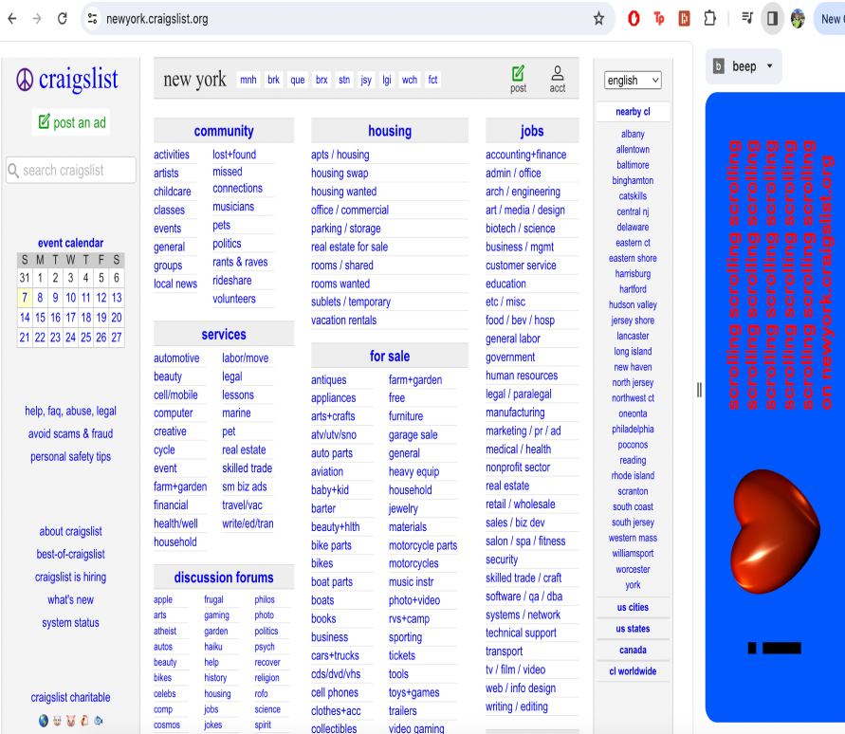Click the red heart image in side panel
845x734 pixels.
[x=775, y=534]
